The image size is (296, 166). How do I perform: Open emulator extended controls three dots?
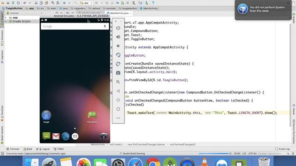coord(118,118)
